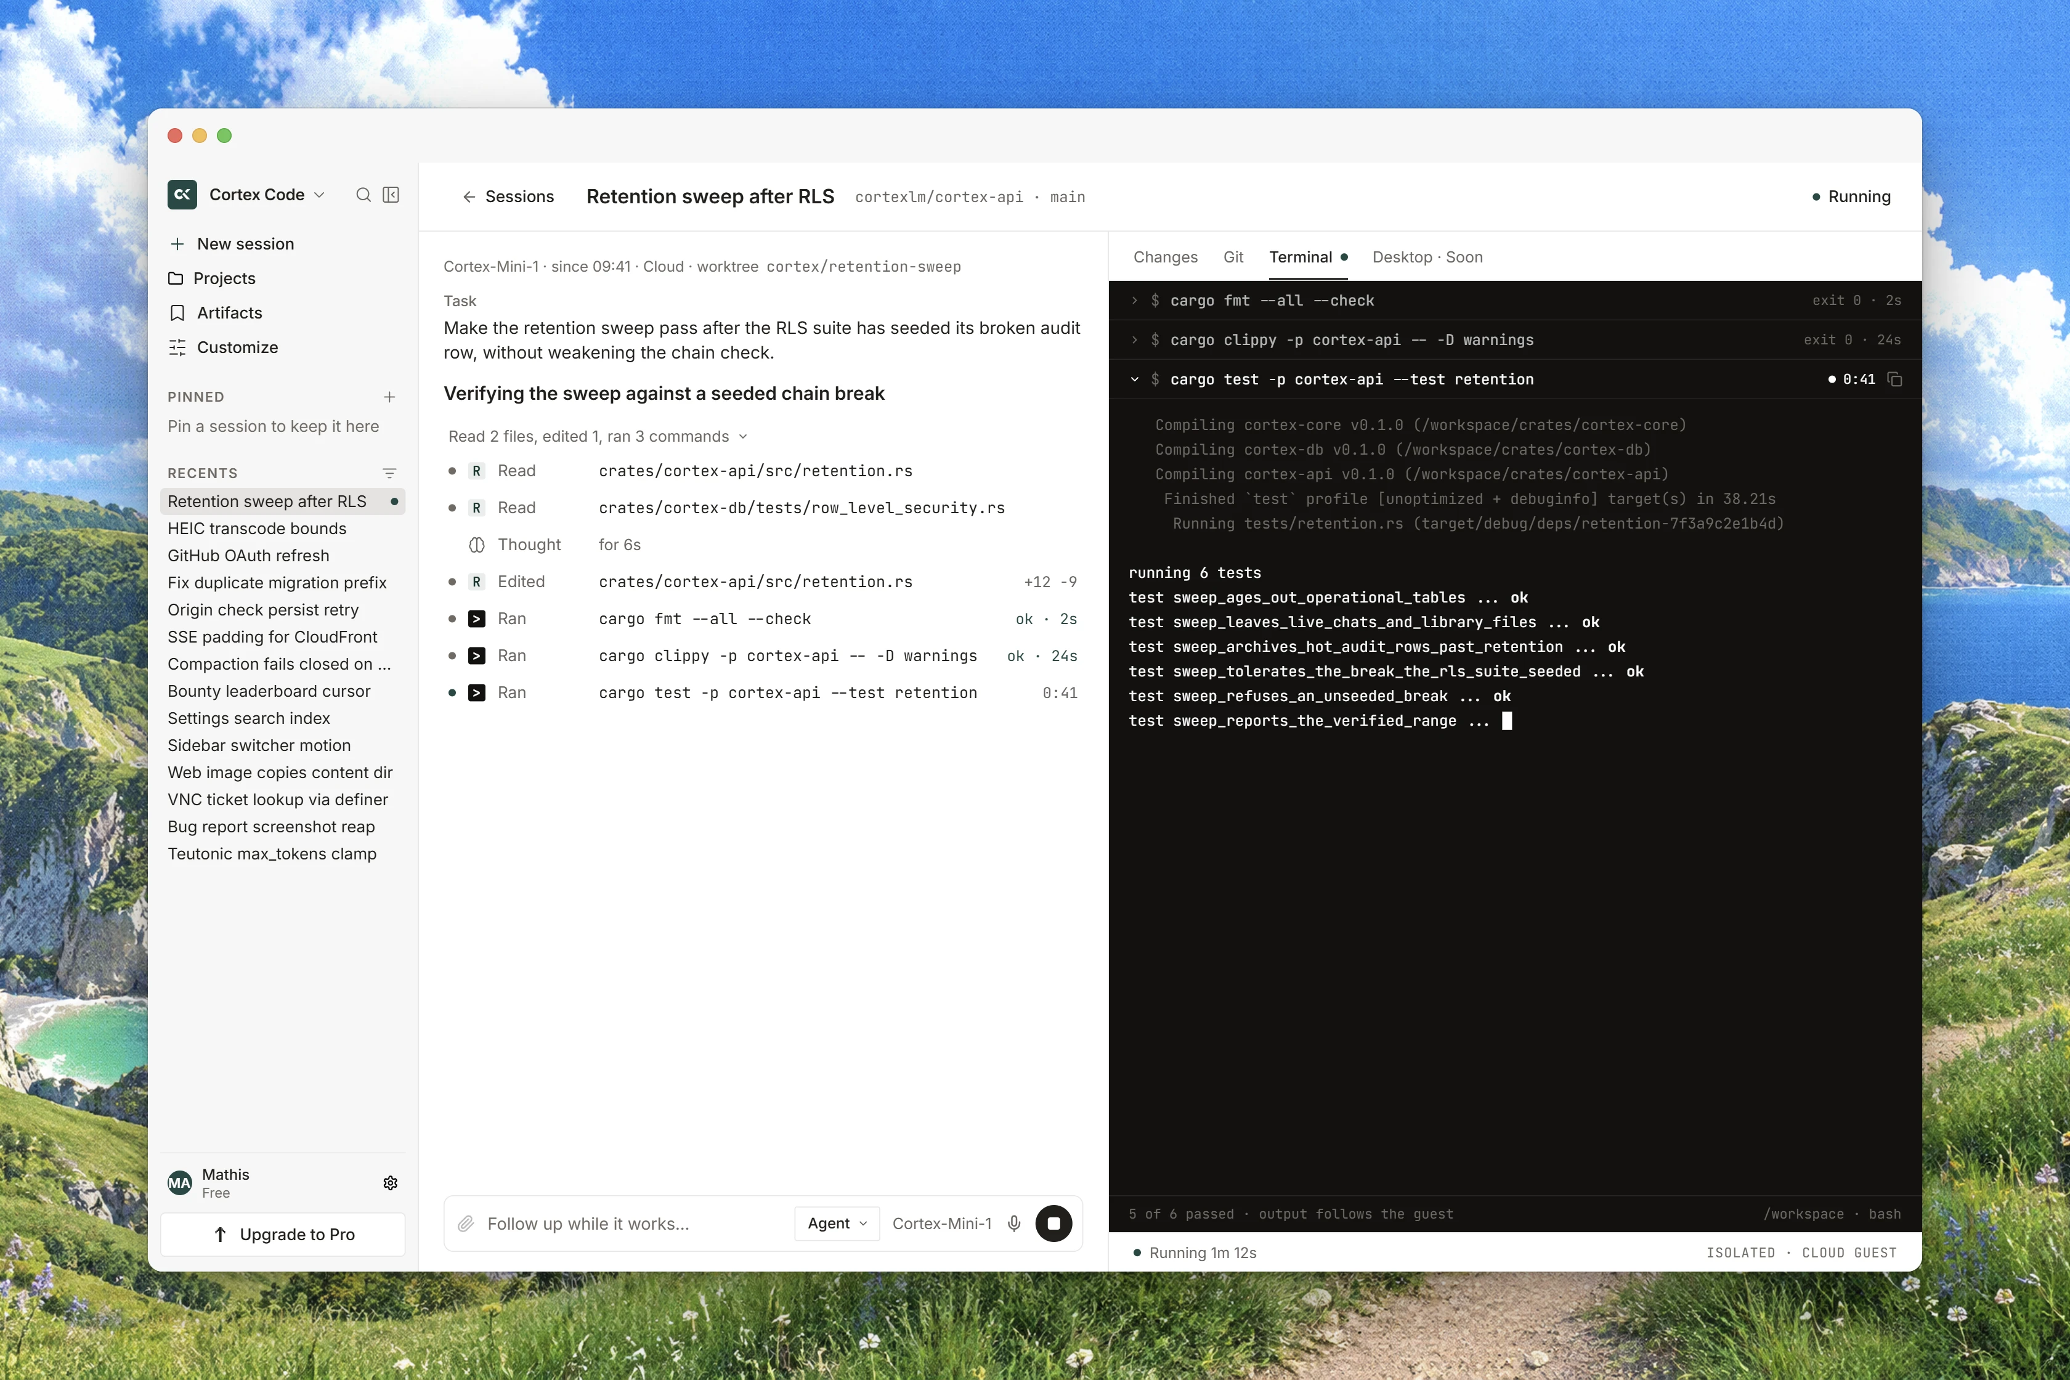
Task: Click terminal icon of 'cargo clippy' Ran step
Action: click(476, 655)
